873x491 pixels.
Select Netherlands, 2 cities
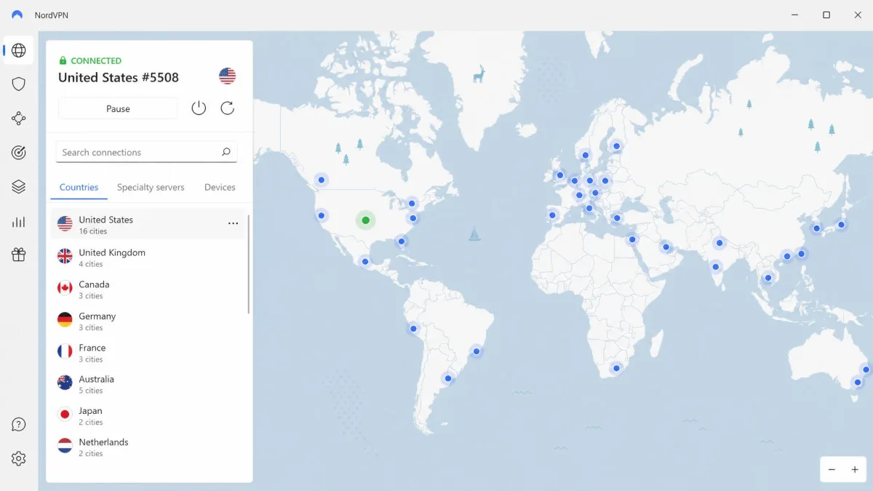(149, 447)
